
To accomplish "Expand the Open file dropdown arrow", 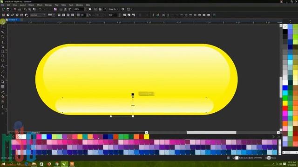I will point(11,9).
